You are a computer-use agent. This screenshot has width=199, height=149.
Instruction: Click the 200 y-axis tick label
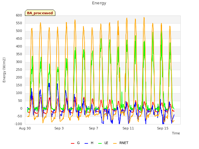pyautogui.click(x=19, y=77)
